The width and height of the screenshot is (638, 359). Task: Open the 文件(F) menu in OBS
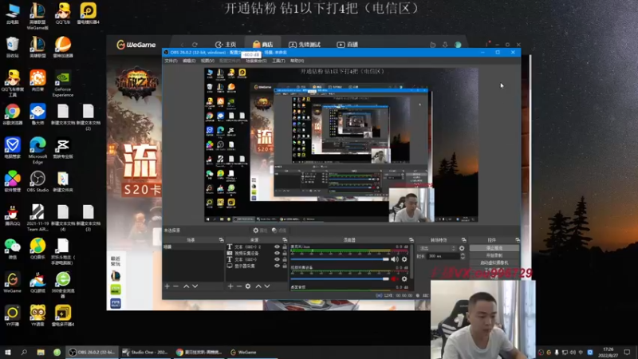pyautogui.click(x=171, y=61)
